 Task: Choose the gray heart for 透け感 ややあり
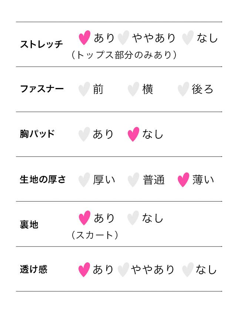coord(123,270)
